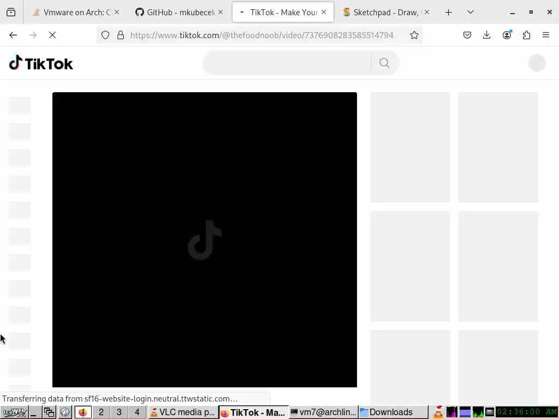559x419 pixels.
Task: Show desktop from taskbar icon
Action: click(34, 412)
